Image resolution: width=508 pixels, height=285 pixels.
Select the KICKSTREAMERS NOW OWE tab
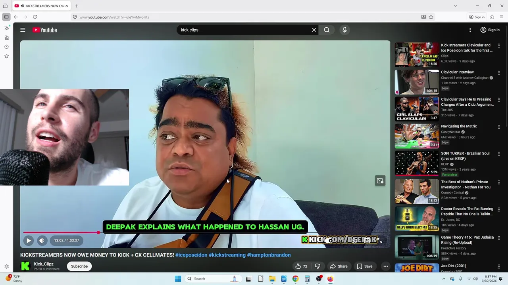pos(41,6)
